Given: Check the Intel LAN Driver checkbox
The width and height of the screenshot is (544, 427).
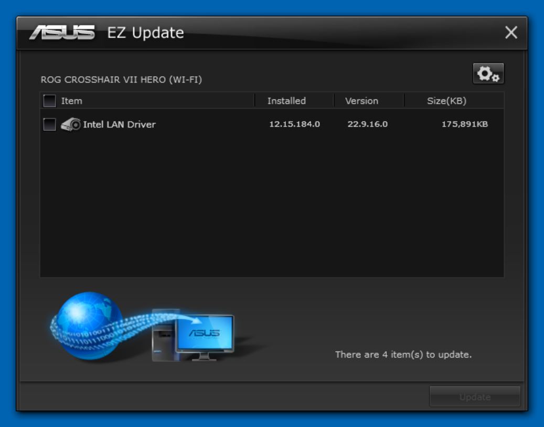Looking at the screenshot, I should pos(49,124).
